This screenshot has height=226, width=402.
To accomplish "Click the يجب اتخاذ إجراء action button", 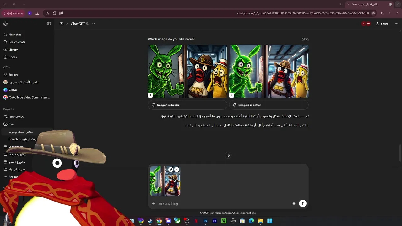I will coord(13,13).
